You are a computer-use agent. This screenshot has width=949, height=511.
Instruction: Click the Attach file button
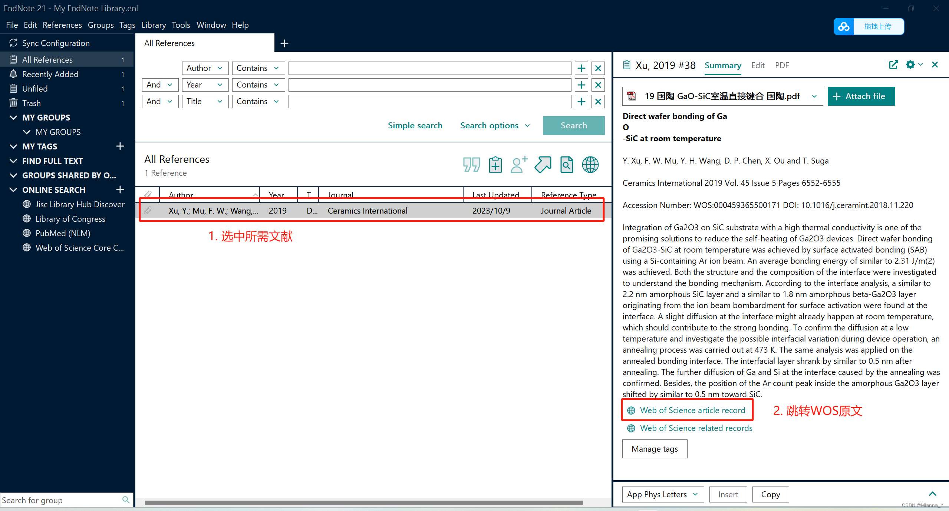(x=861, y=96)
